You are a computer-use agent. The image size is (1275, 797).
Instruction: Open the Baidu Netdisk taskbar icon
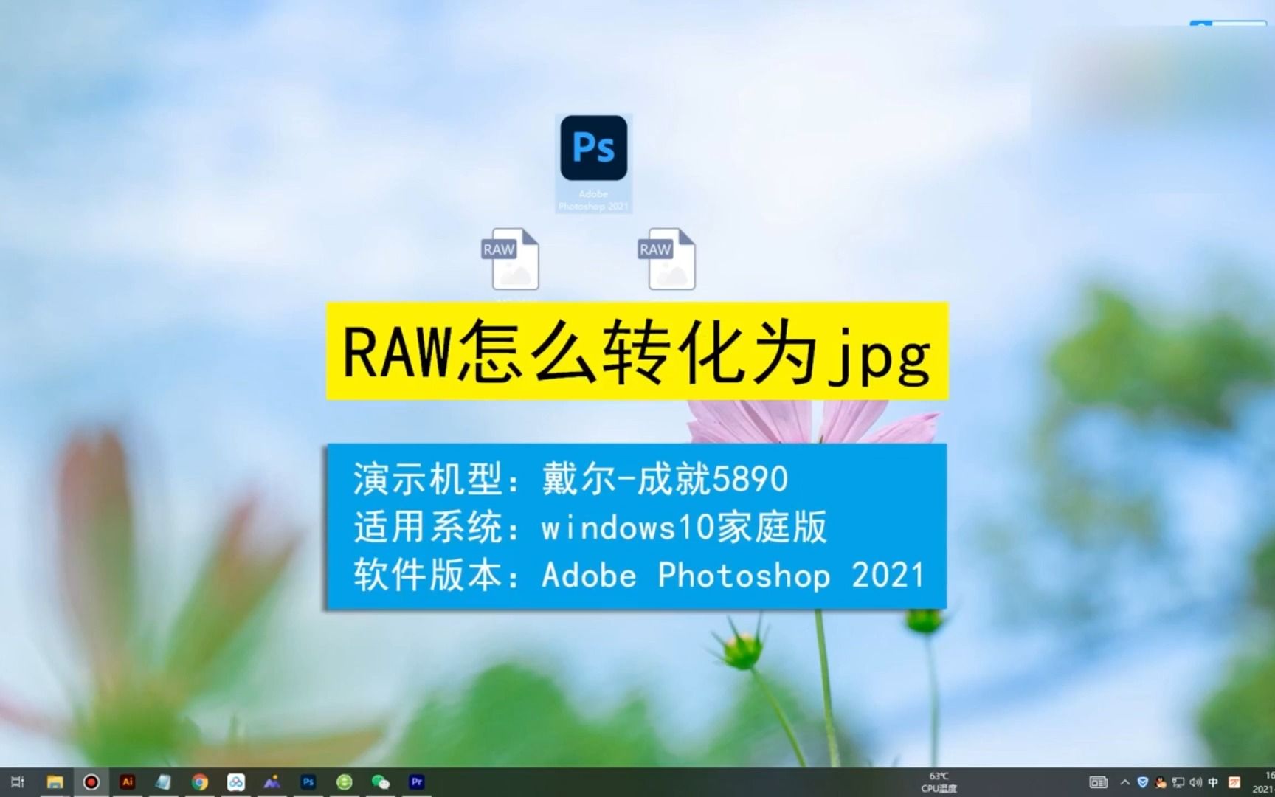coord(235,782)
